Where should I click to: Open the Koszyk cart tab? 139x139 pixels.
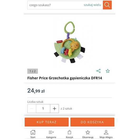[x=69, y=134]
